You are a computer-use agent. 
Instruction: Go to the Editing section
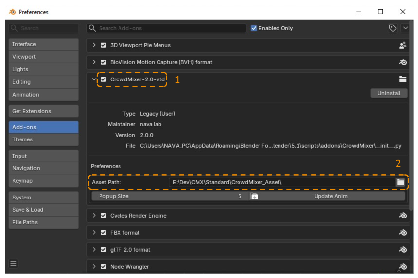tap(43, 82)
